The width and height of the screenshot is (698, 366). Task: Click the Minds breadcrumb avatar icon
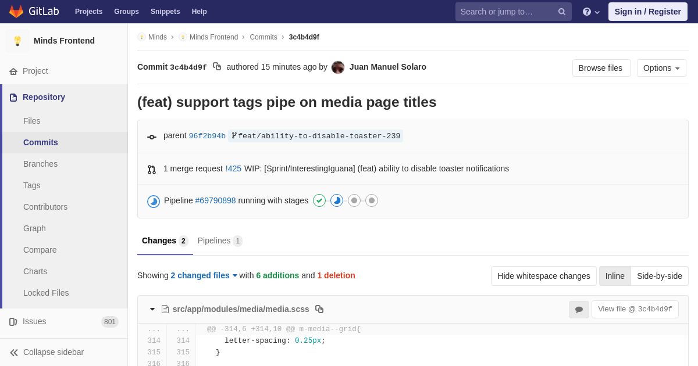141,37
